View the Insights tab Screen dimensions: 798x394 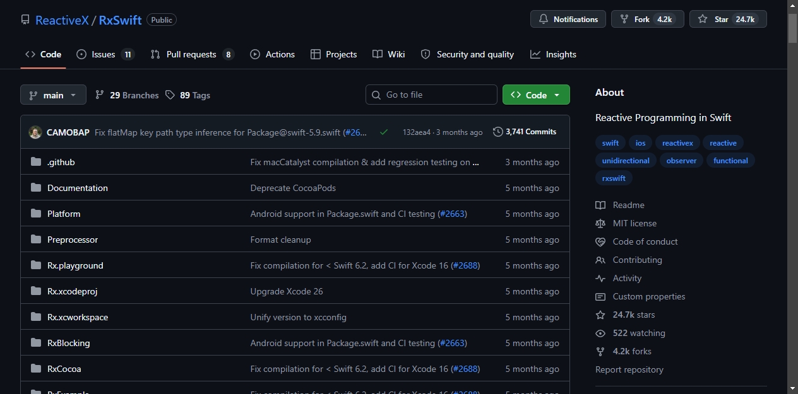coord(553,54)
